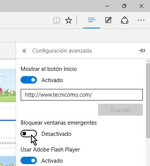Click the Usar Adobe Flash Player label
Screen dimensions: 150x166
[x=50, y=150]
